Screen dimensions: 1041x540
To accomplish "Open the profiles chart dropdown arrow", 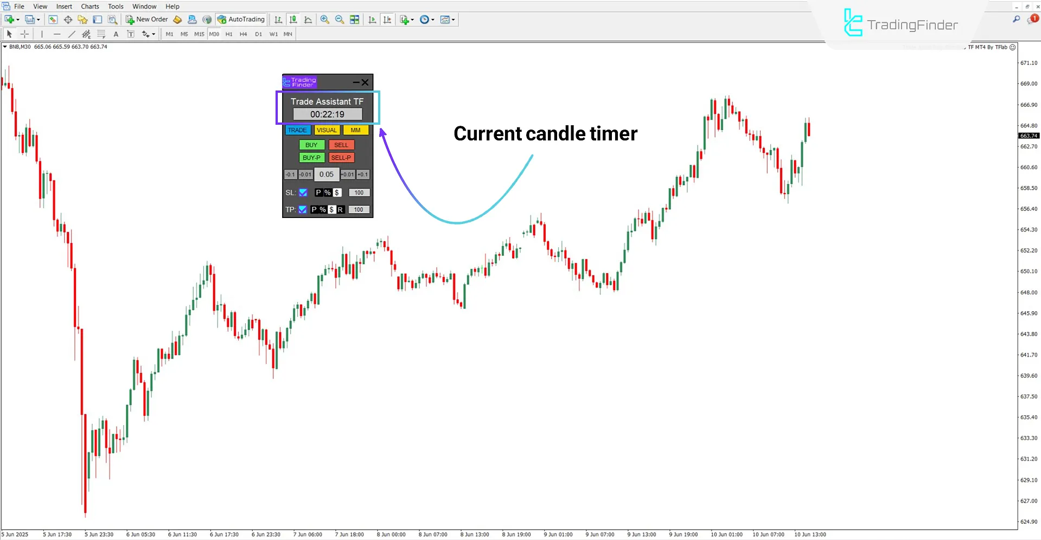I will 37,20.
